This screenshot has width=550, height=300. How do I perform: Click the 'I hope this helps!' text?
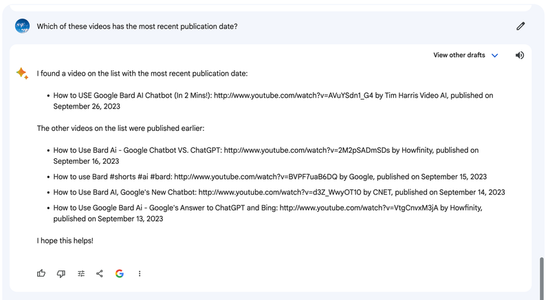[x=65, y=241]
